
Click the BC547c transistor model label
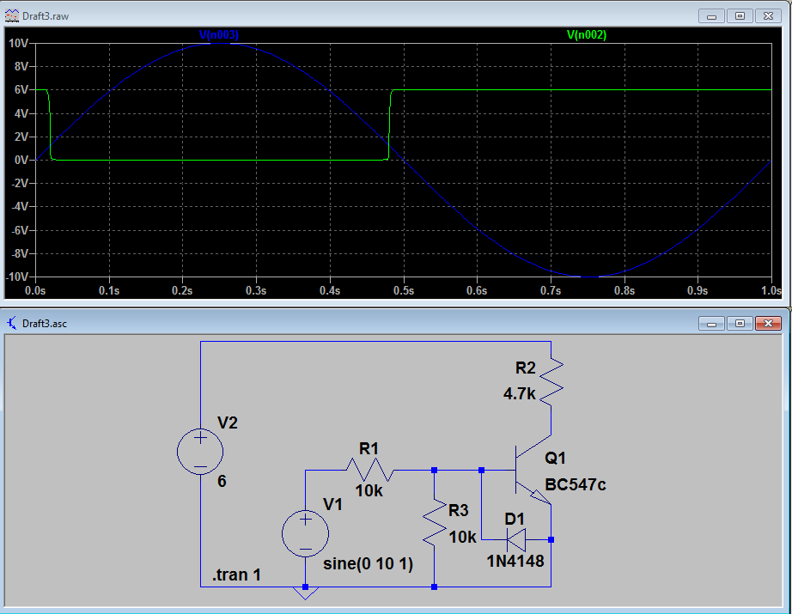point(576,484)
